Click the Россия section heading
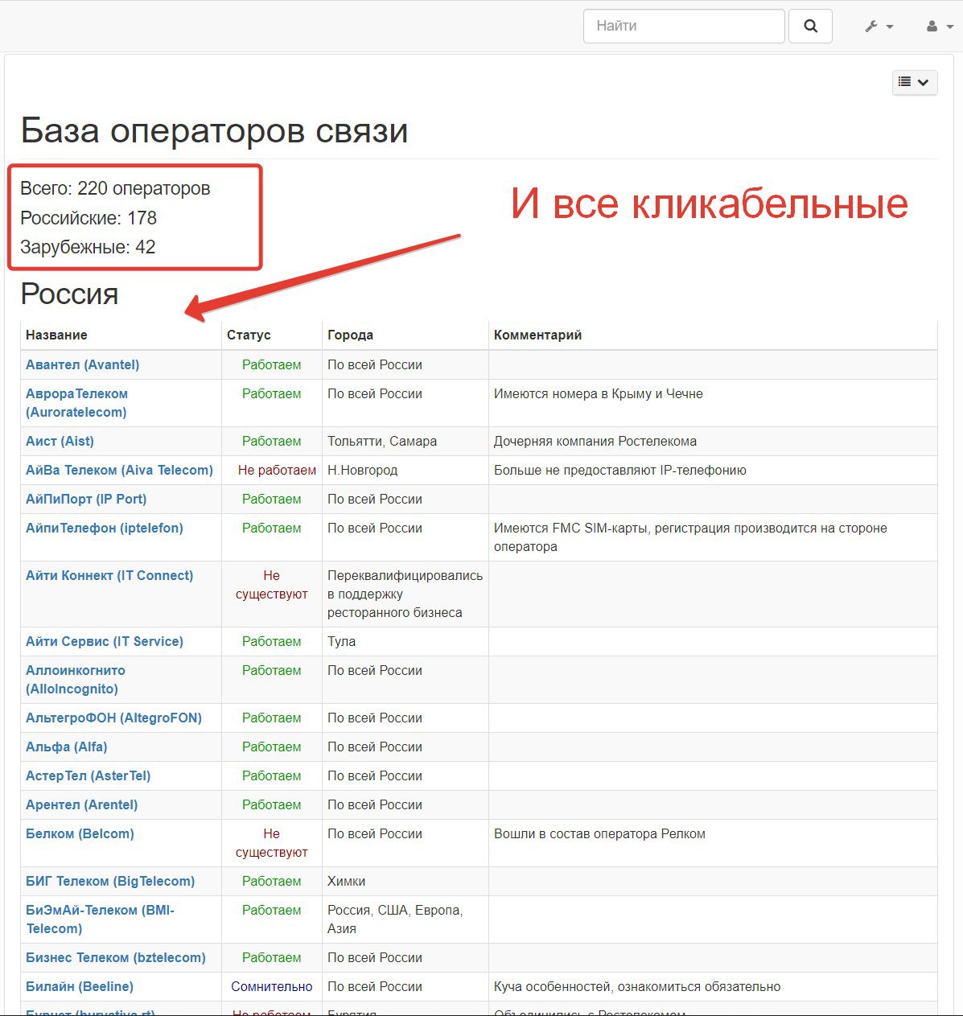The width and height of the screenshot is (963, 1016). pos(69,294)
